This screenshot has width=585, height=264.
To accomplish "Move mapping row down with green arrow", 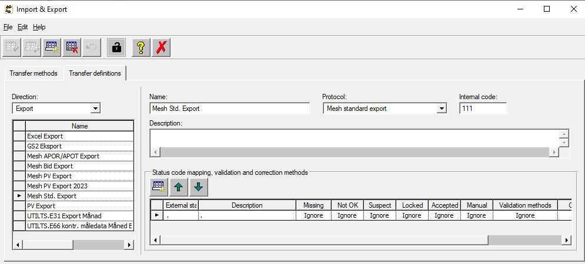I will coord(199,187).
